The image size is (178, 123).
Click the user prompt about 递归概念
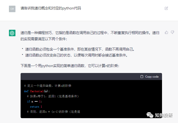click(51, 8)
